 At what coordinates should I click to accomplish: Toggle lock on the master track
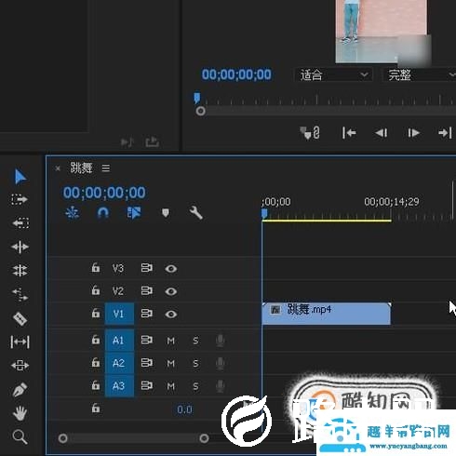click(x=96, y=409)
